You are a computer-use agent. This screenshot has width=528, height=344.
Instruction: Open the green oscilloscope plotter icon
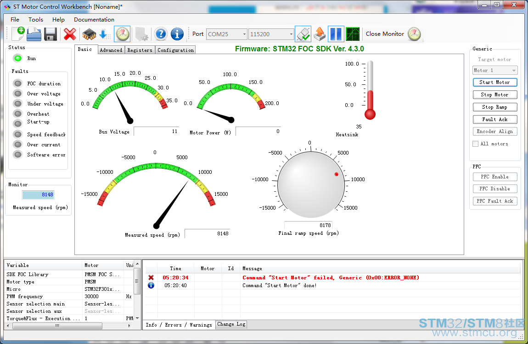click(x=353, y=34)
